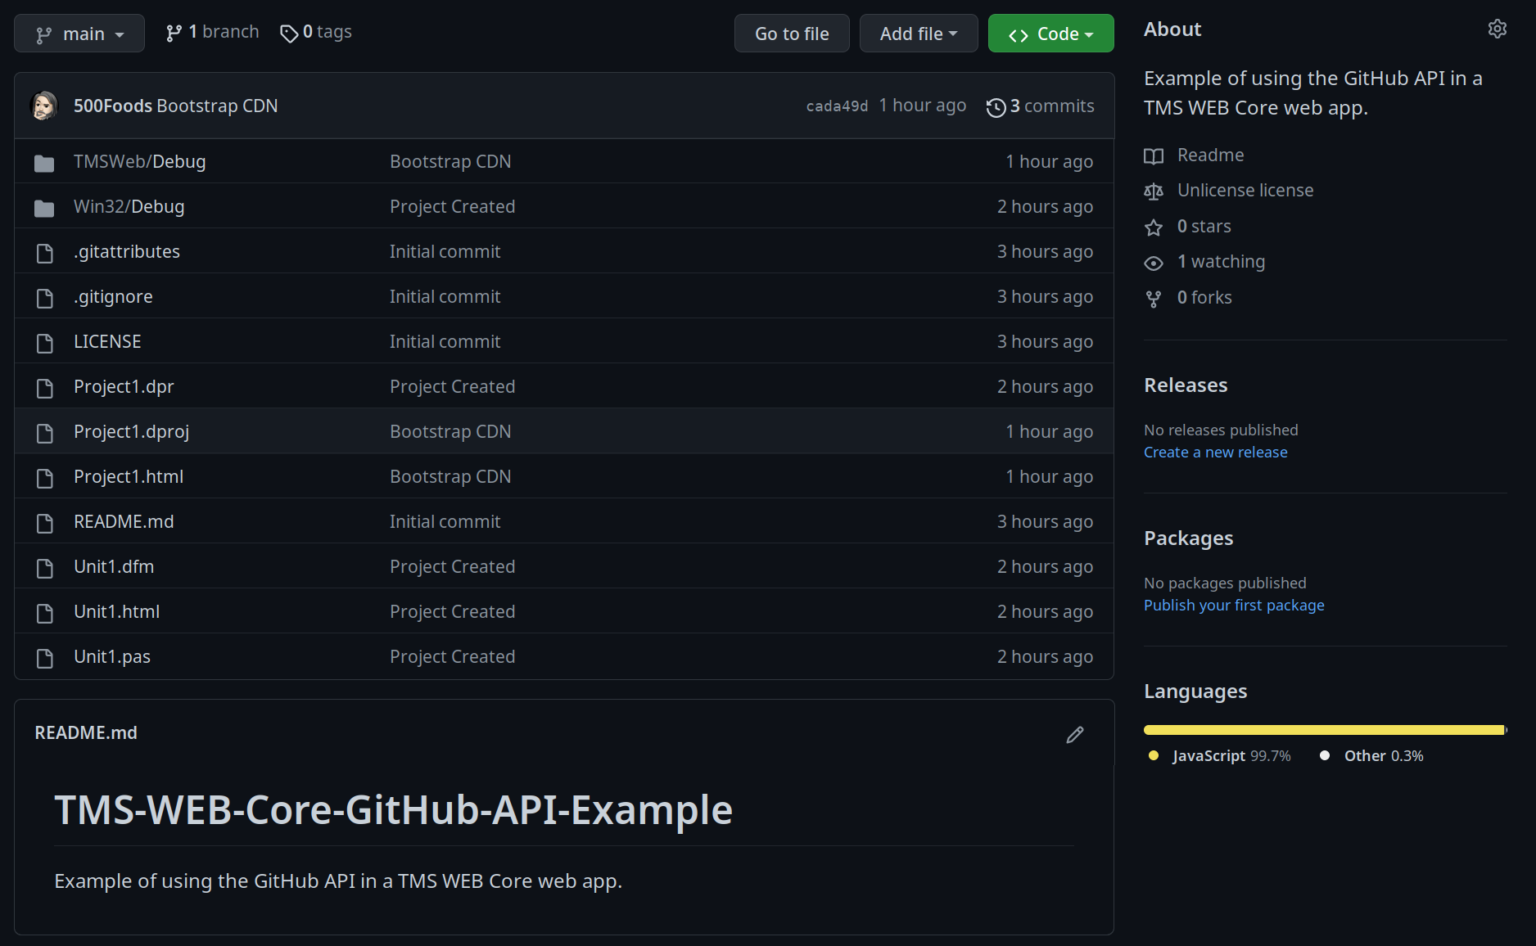Image resolution: width=1536 pixels, height=946 pixels.
Task: Click the Win32/Debug folder icon
Action: [44, 208]
